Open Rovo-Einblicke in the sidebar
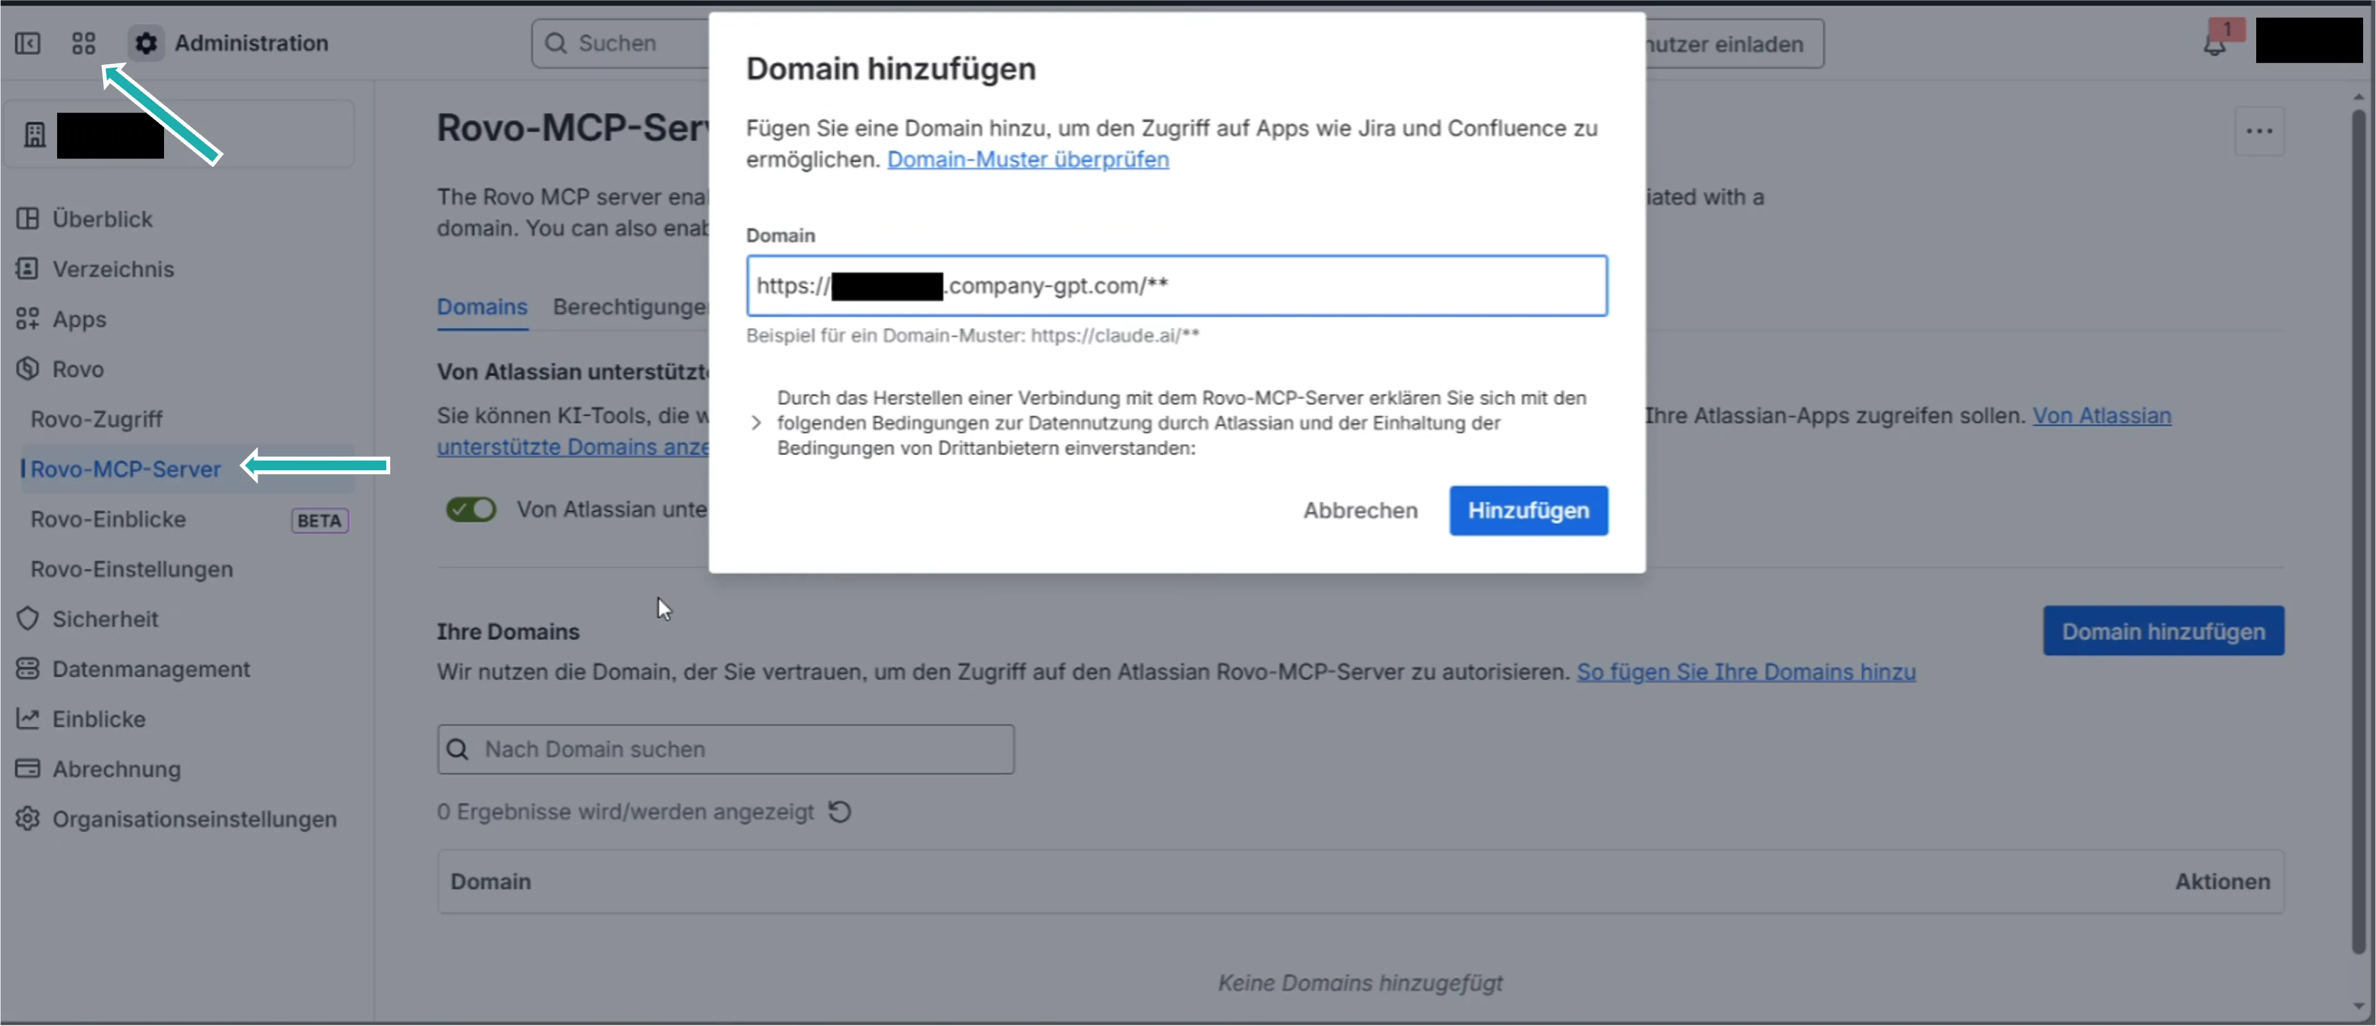The height and width of the screenshot is (1026, 2376). [108, 519]
